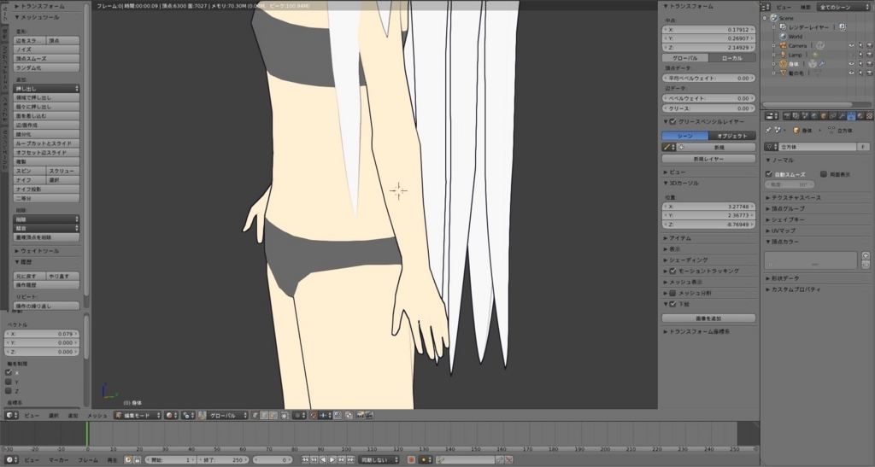Viewport: 875px width, 467px height.
Task: Toggle the record keyframe button in timeline
Action: click(411, 460)
